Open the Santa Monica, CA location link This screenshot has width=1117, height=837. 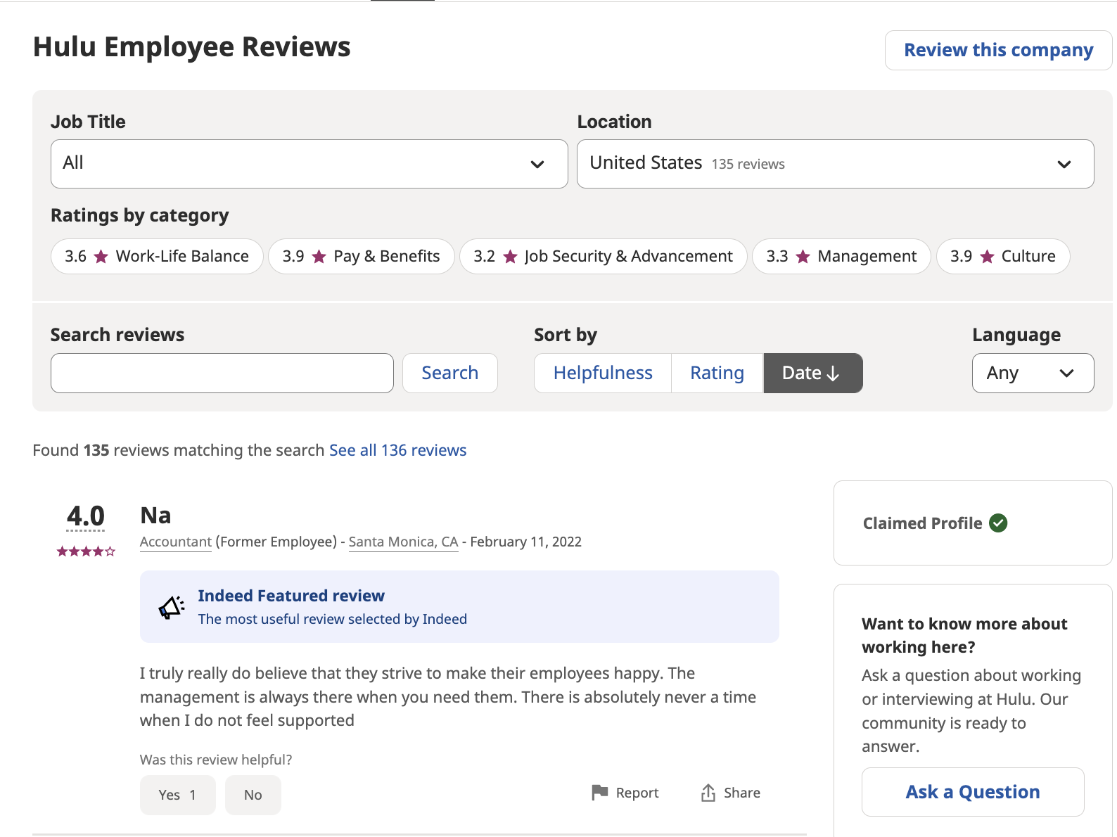404,542
